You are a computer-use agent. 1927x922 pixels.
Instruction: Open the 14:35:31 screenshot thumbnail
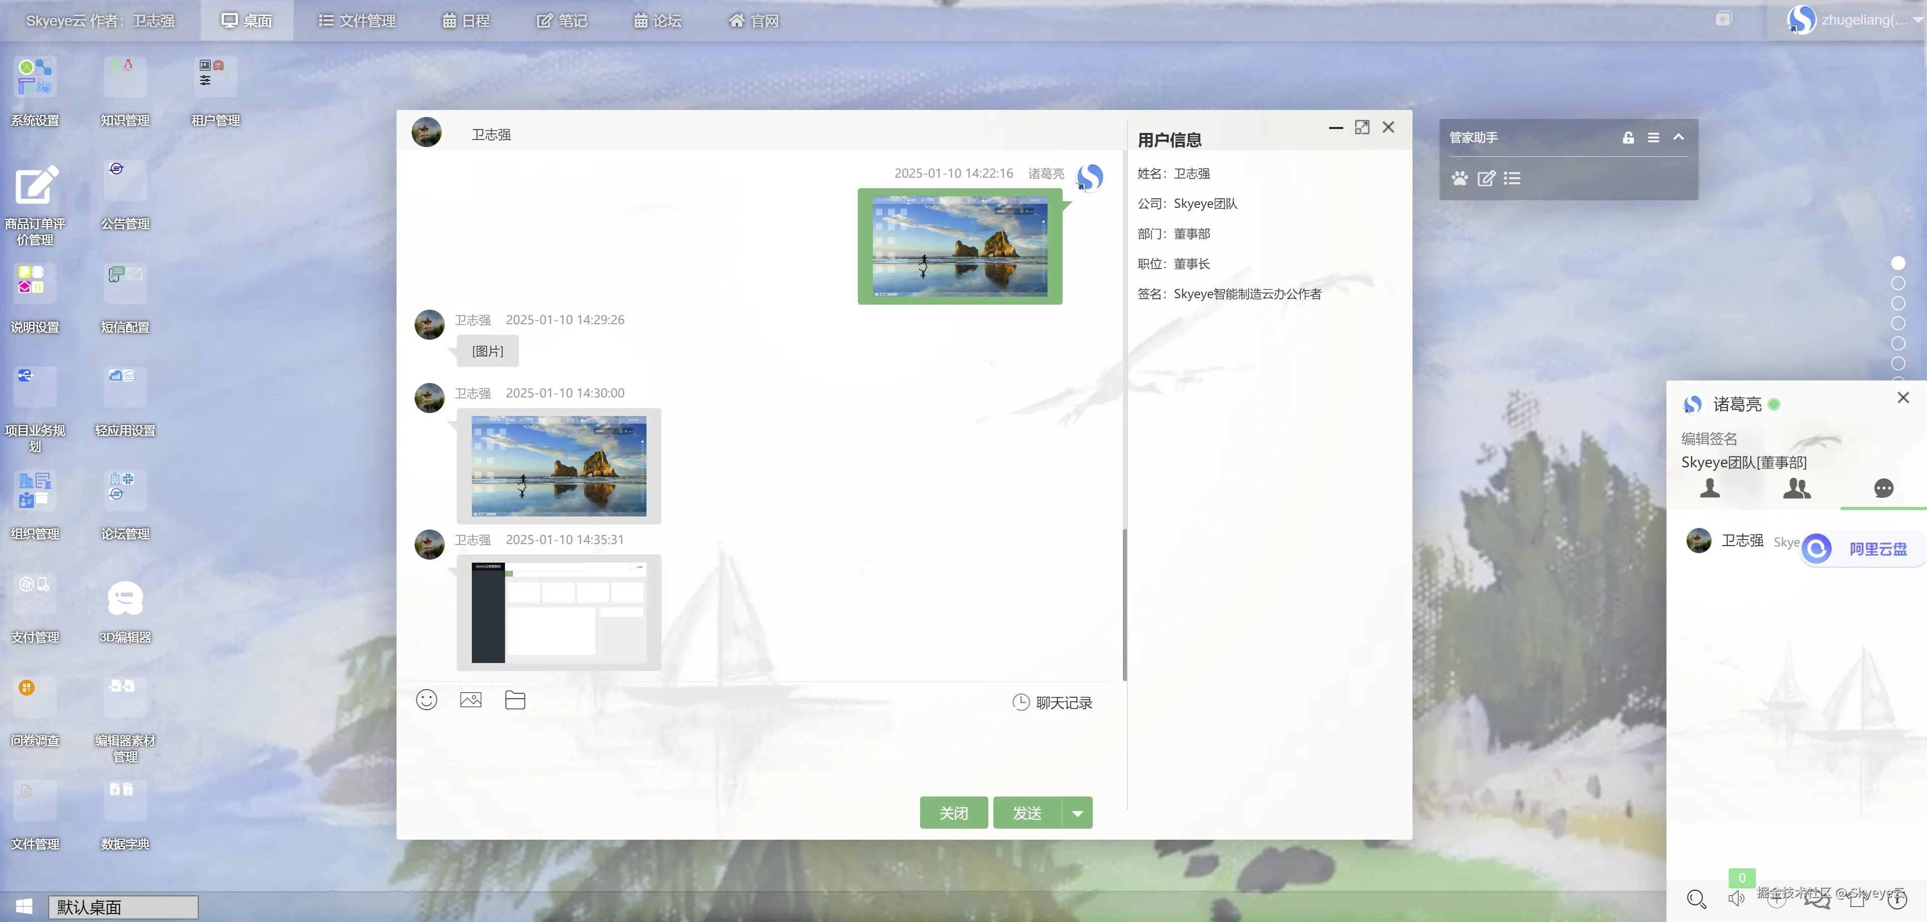point(558,612)
